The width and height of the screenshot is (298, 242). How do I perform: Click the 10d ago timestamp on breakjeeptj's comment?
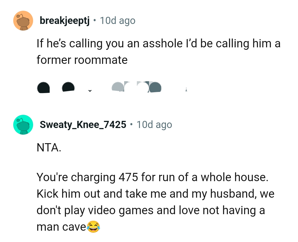click(118, 20)
